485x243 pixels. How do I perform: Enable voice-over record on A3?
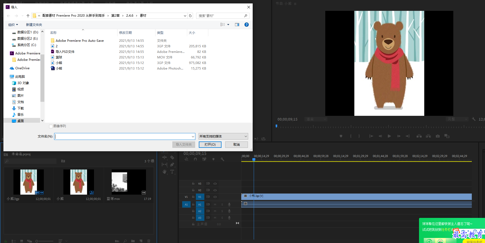click(x=229, y=218)
